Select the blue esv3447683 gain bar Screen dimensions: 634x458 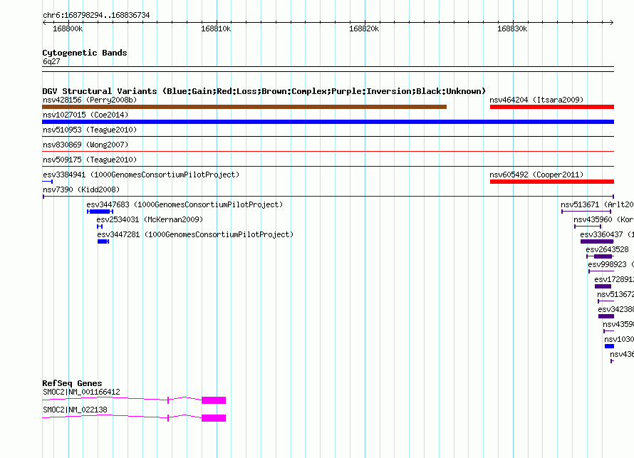tap(100, 212)
